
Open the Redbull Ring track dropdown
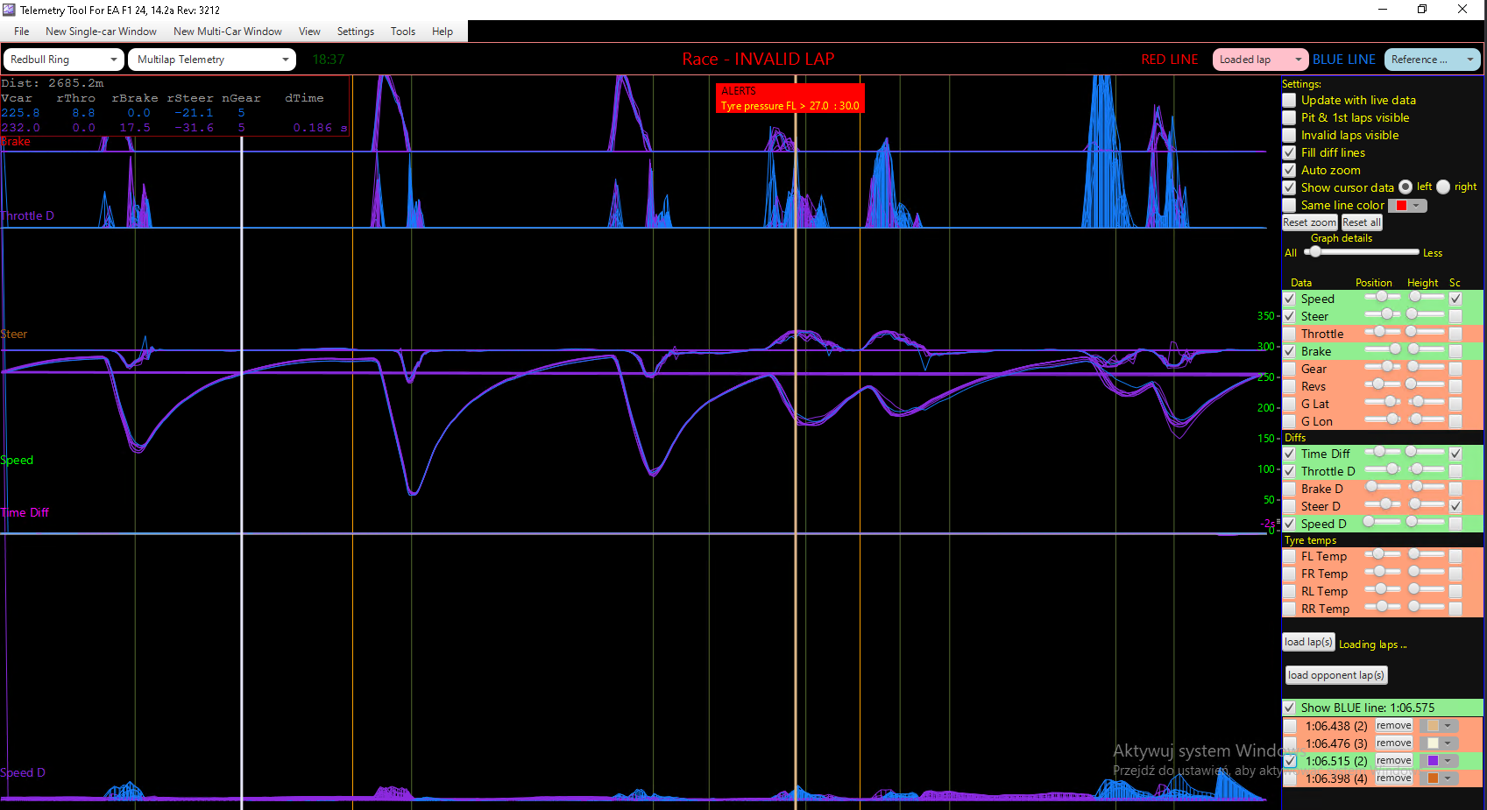click(x=64, y=60)
